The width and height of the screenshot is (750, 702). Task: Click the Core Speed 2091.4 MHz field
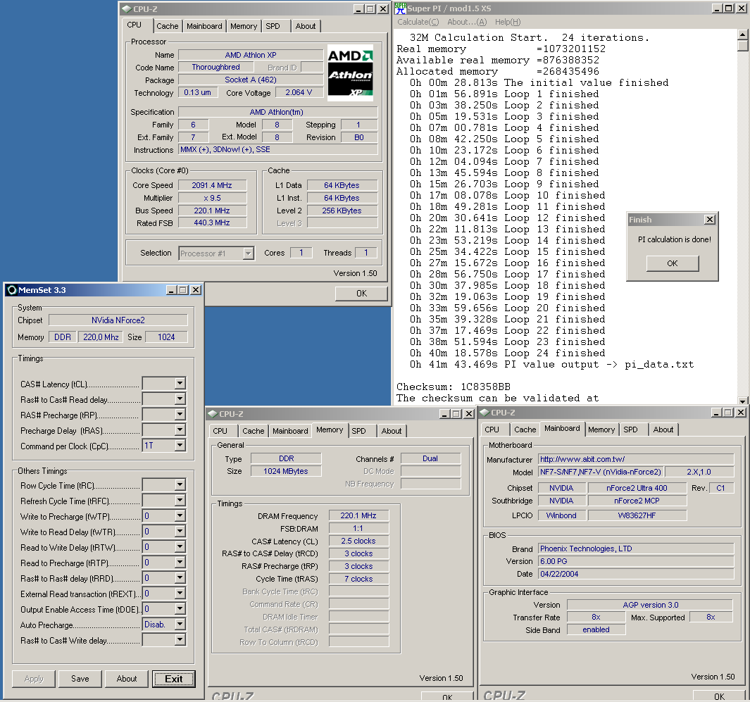coord(213,186)
